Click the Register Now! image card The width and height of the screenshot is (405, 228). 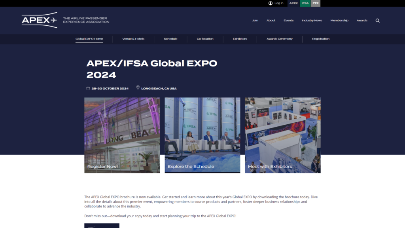122,135
